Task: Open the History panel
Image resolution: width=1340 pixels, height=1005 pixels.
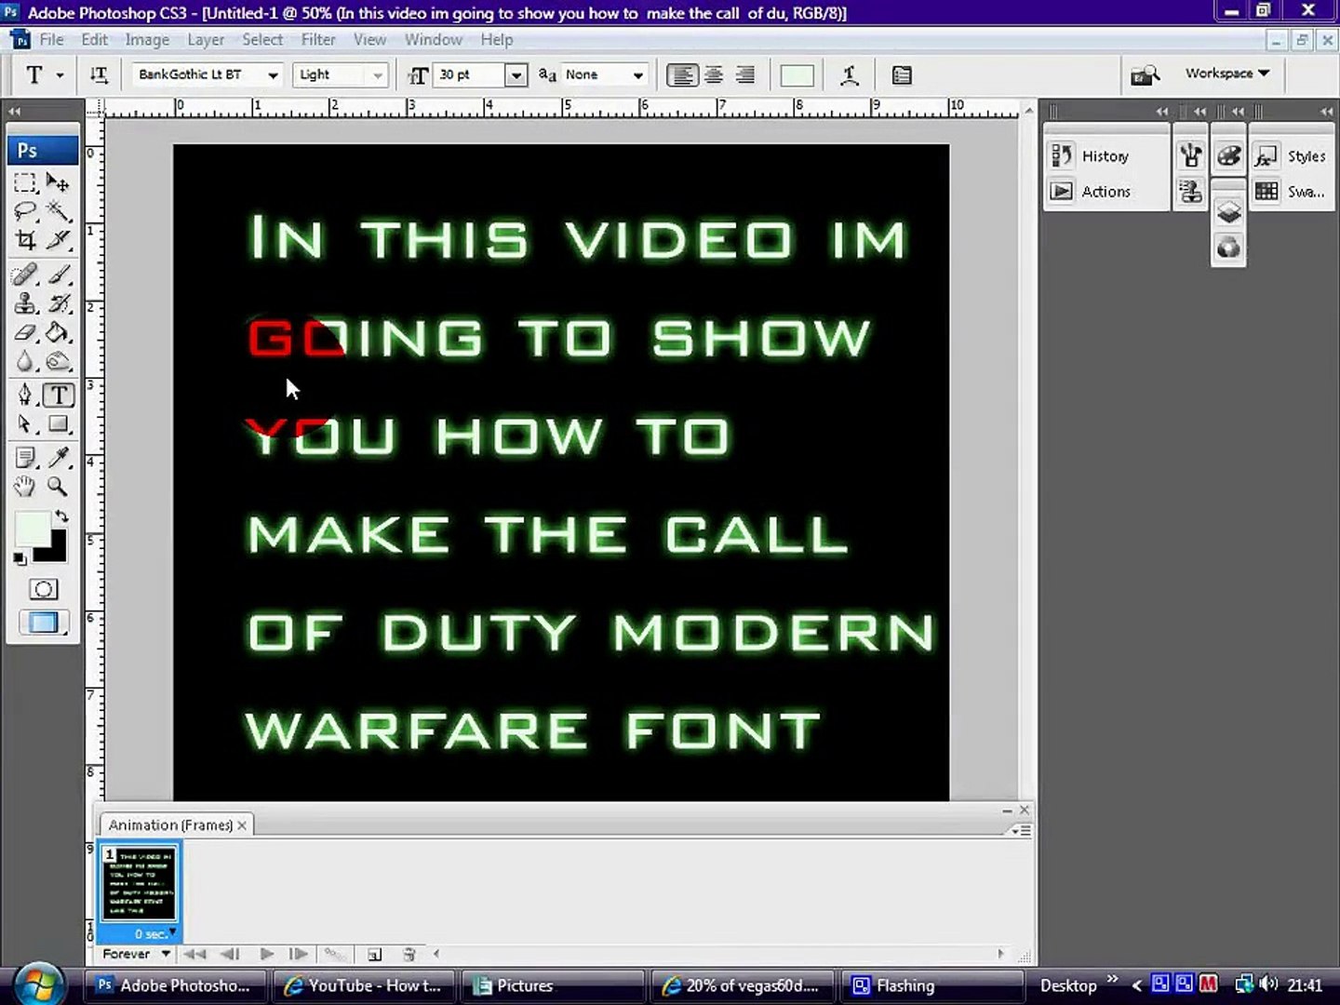Action: [1105, 156]
